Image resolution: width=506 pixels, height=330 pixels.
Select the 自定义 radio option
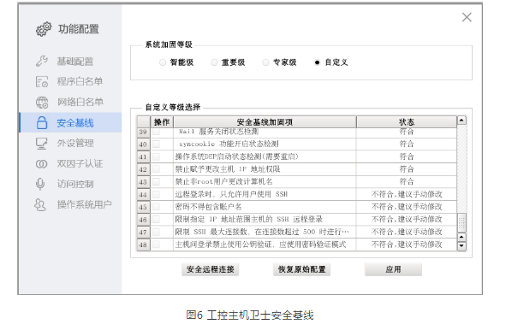pos(318,62)
